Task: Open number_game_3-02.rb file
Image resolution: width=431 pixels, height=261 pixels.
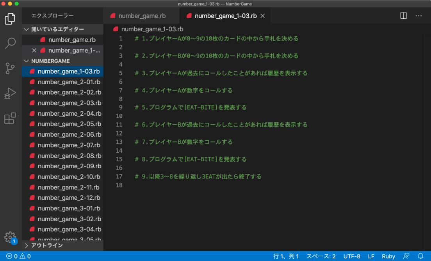Action: [62, 219]
